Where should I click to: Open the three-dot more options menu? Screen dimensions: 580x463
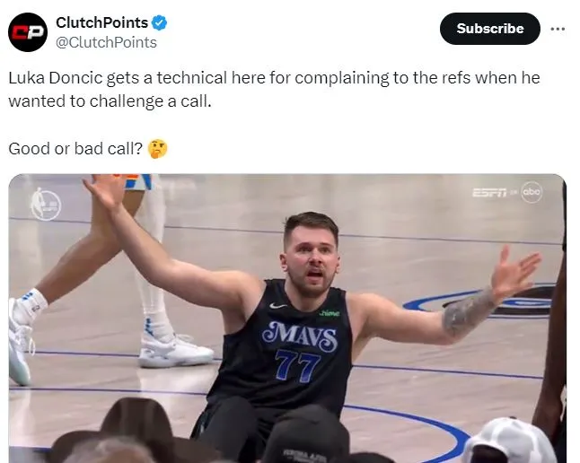click(x=558, y=29)
